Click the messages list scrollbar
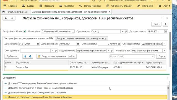The height and width of the screenshot is (100, 177). click(168, 88)
